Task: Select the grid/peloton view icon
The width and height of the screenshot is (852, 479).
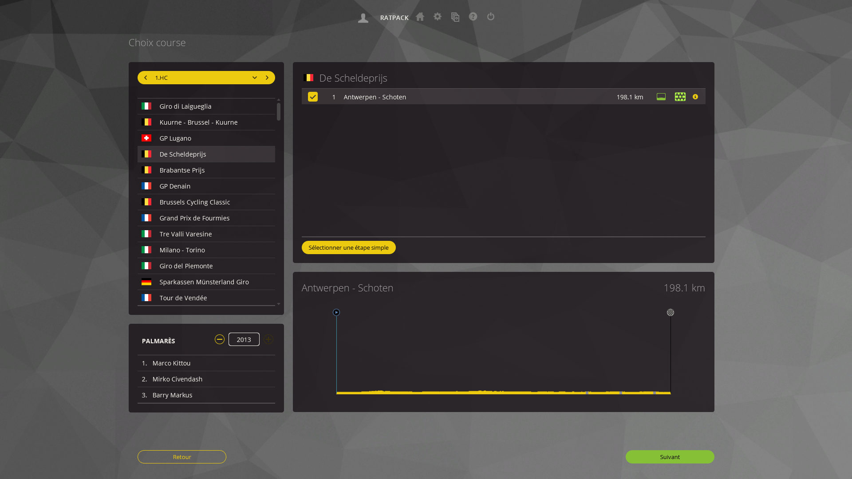Action: tap(680, 97)
